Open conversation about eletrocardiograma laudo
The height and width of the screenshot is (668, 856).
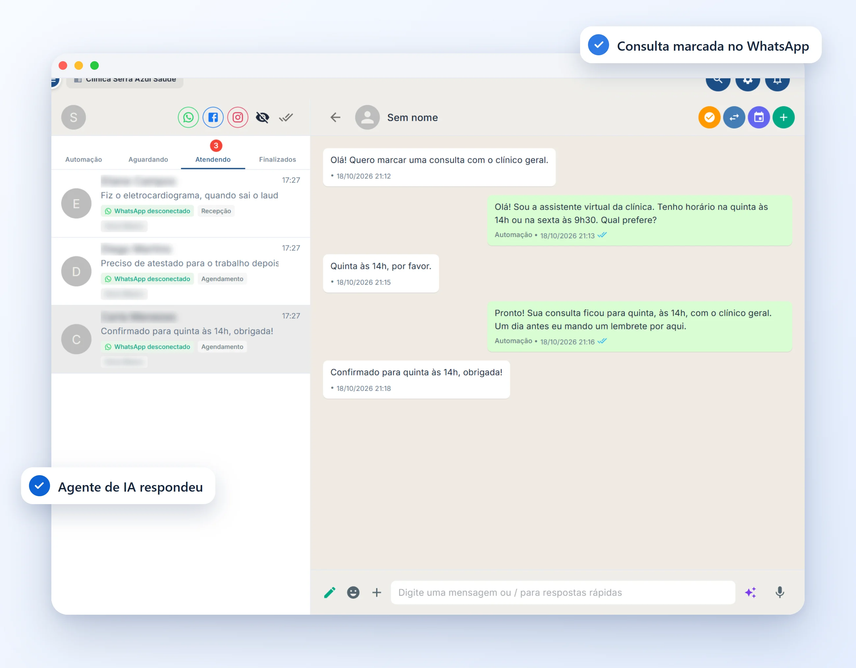(181, 203)
